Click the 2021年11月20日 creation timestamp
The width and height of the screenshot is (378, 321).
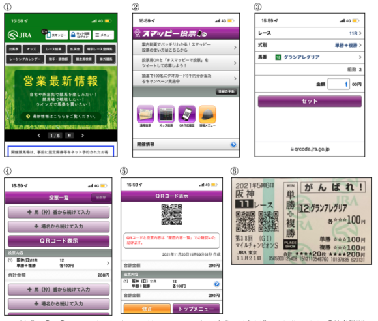191,254
